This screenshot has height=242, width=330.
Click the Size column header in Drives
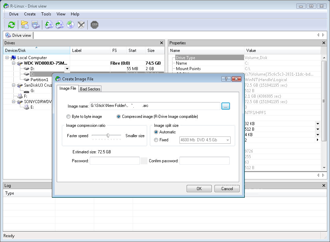pyautogui.click(x=155, y=51)
